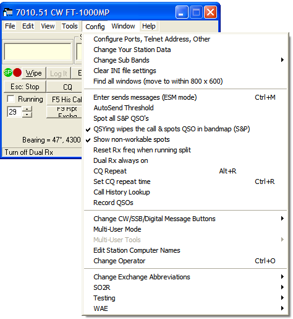
Task: Select Set CQ repeat time
Action: [x=185, y=181]
